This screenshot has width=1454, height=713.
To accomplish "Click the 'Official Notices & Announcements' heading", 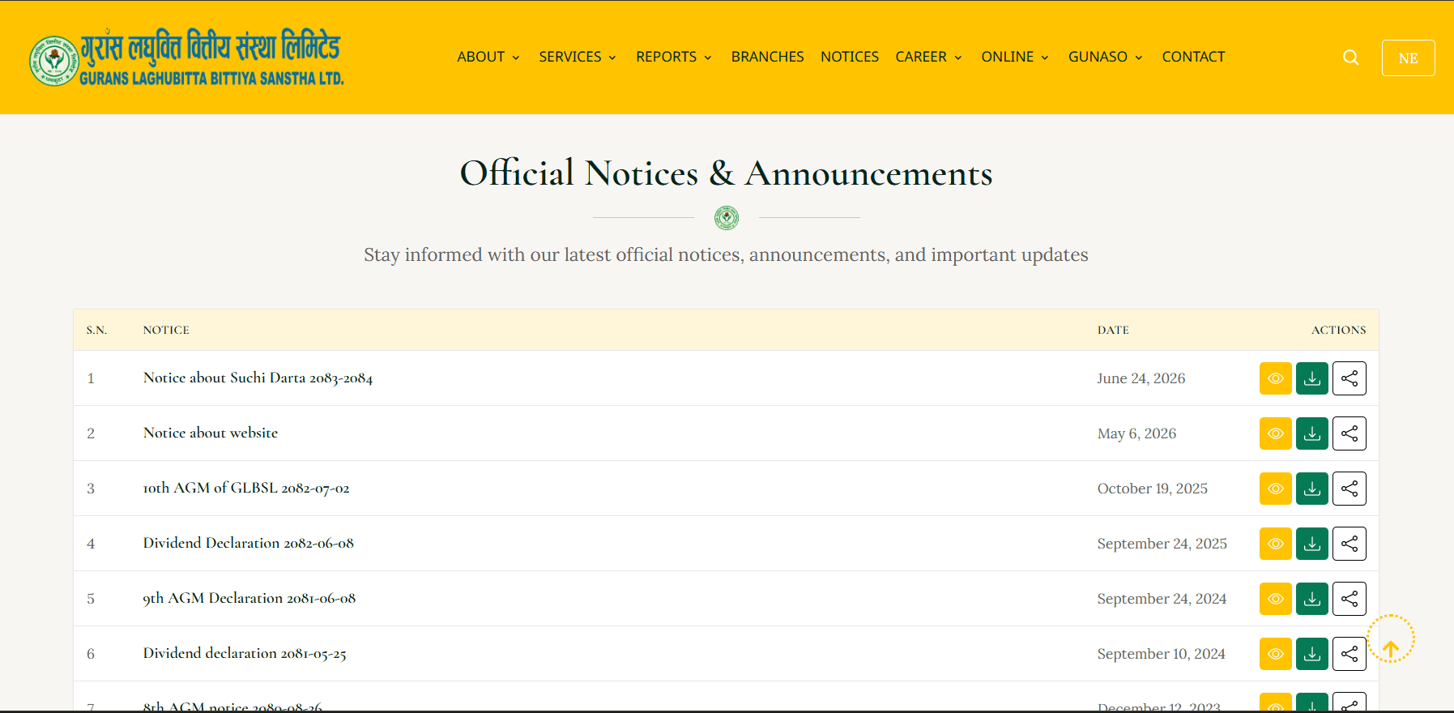I will tap(726, 173).
